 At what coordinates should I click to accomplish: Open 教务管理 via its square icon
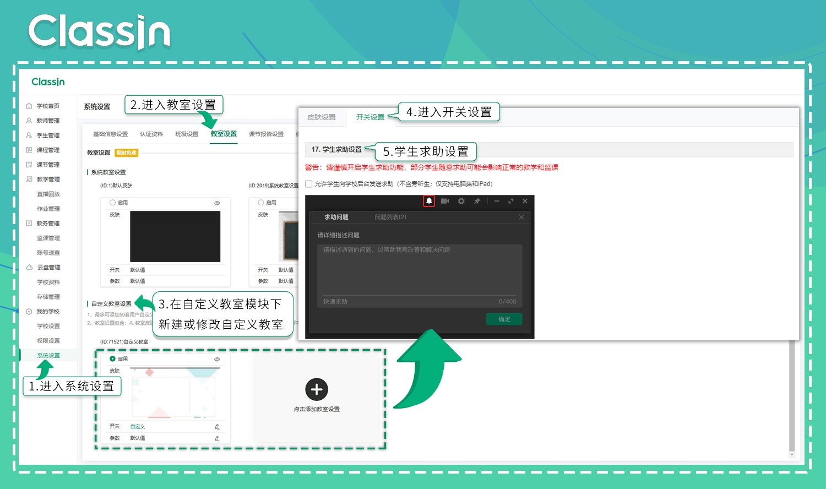click(x=29, y=223)
